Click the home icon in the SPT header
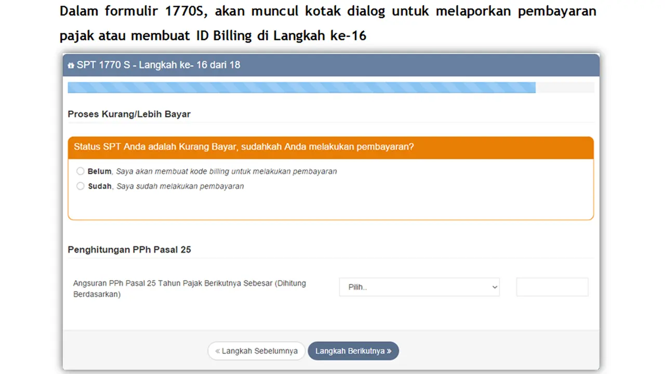 coord(71,65)
